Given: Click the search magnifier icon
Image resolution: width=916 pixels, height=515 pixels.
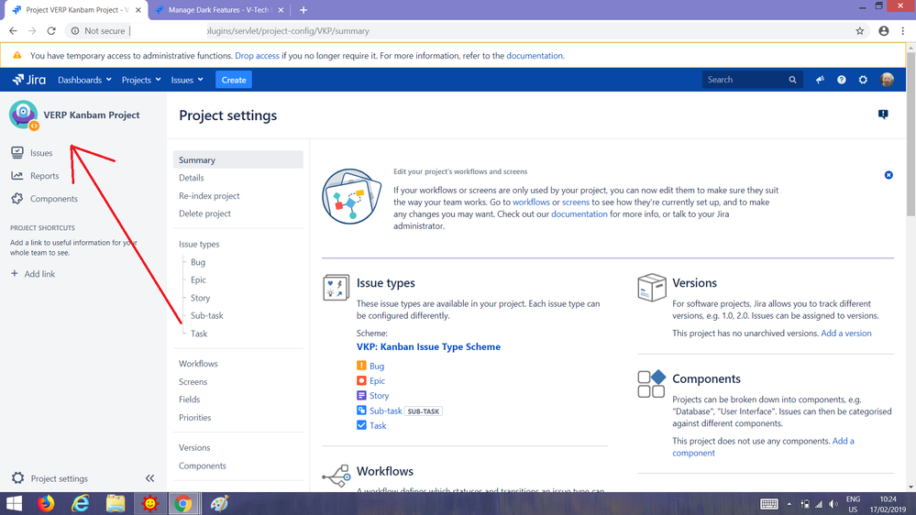Looking at the screenshot, I should [x=792, y=80].
